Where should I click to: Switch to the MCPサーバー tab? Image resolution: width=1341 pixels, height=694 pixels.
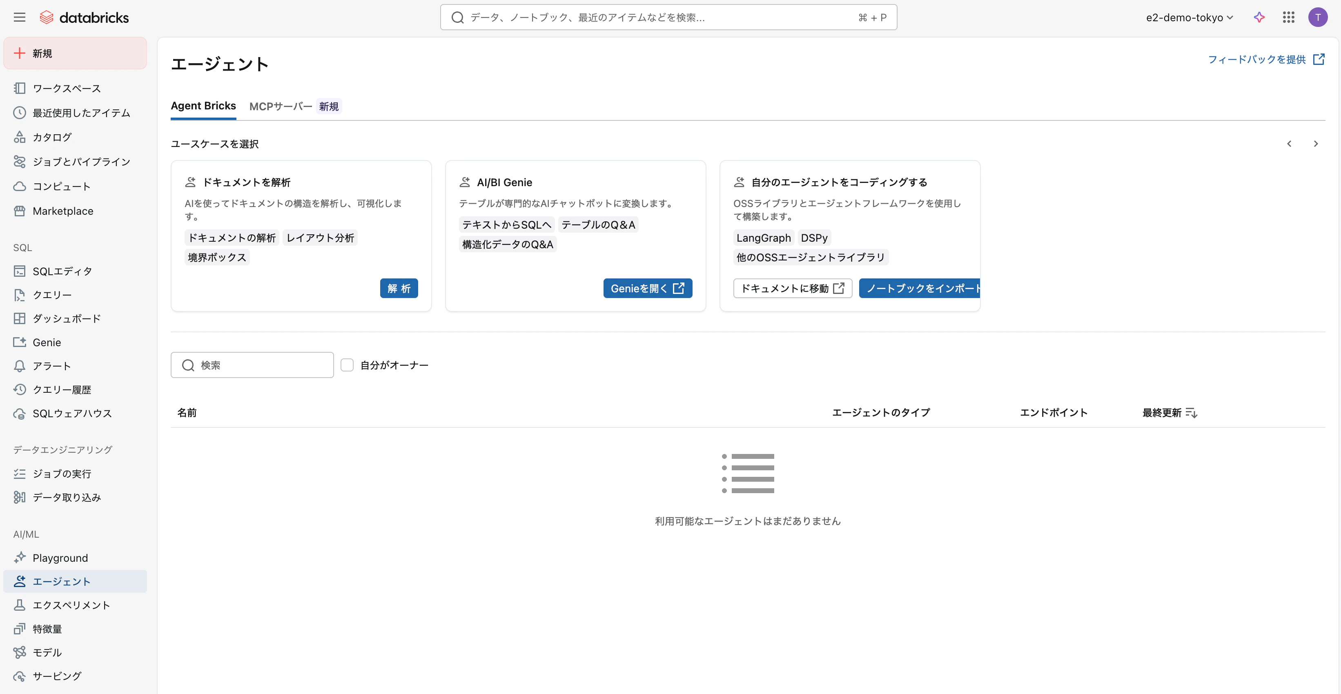coord(281,106)
